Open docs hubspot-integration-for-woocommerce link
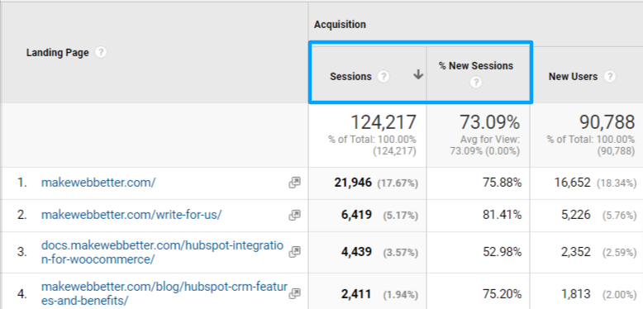The height and width of the screenshot is (309, 643). (162, 252)
